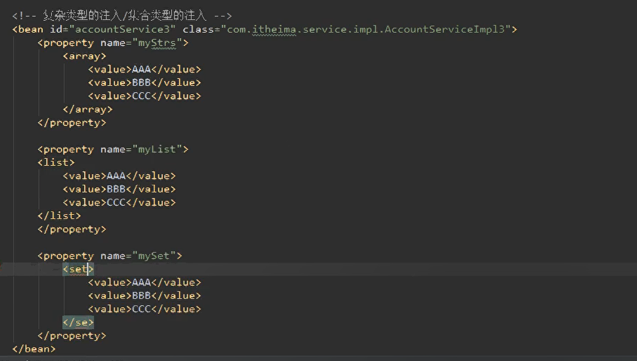Click the Chinese comment line at top
This screenshot has width=637, height=361.
click(122, 16)
